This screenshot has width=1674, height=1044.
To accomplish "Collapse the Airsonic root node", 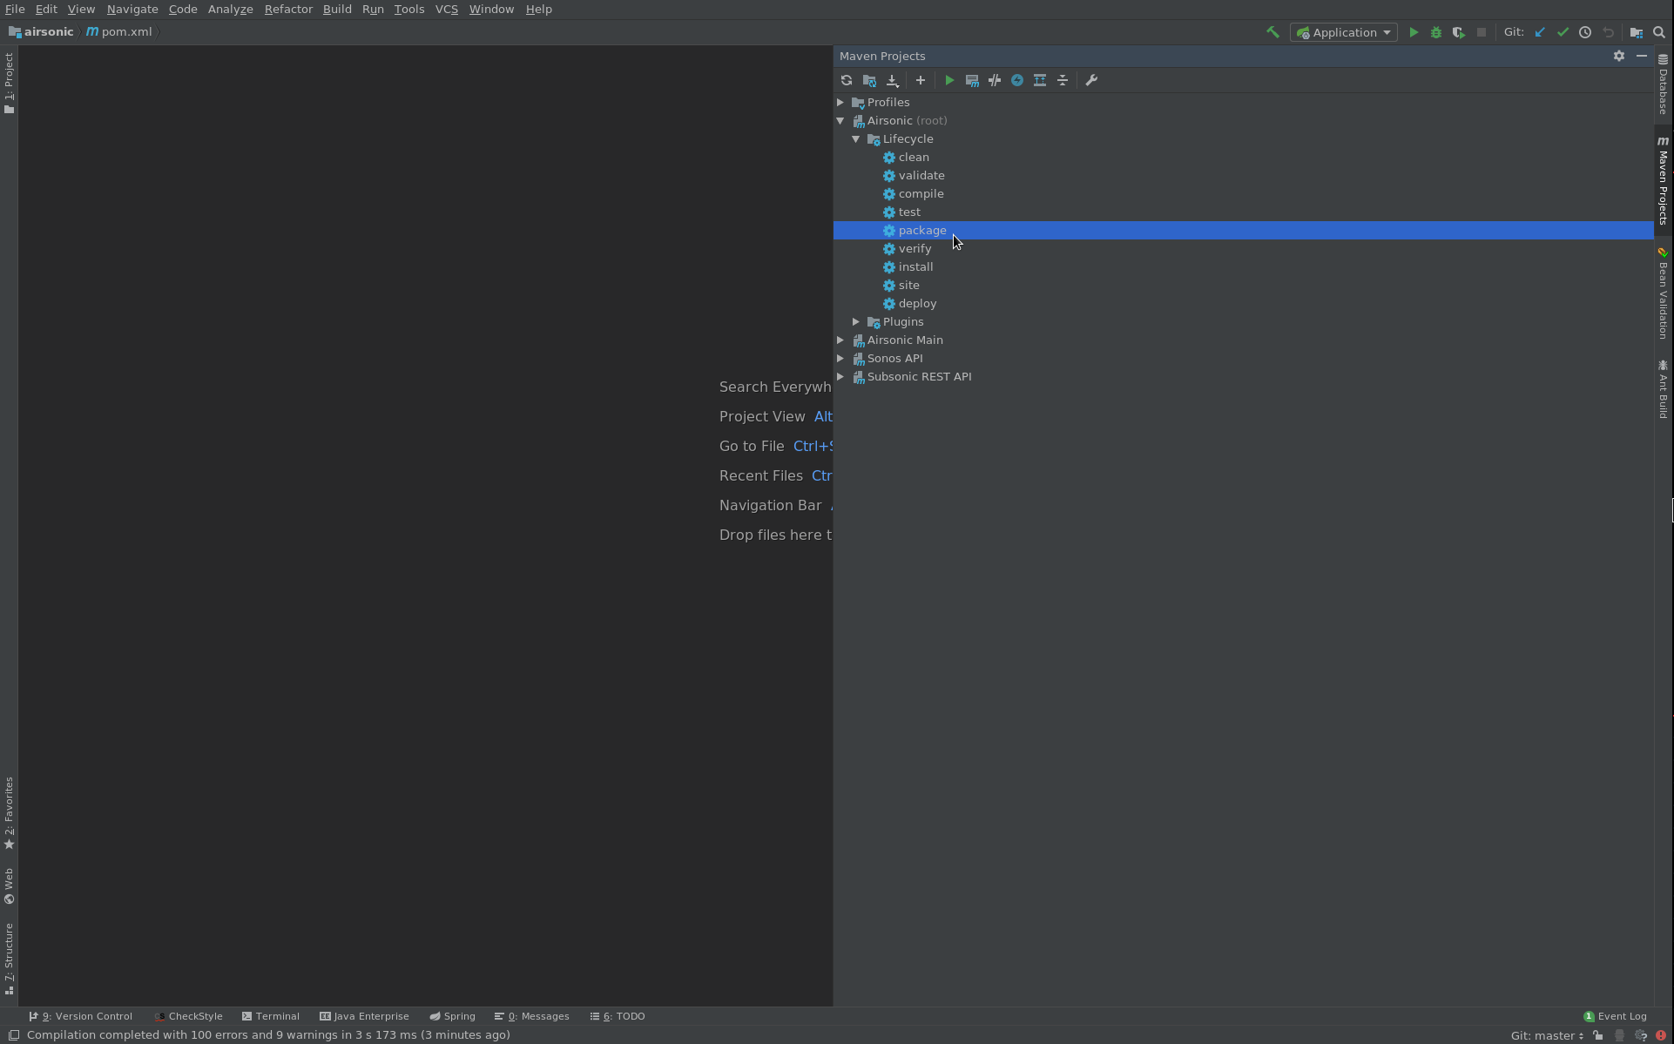I will [x=840, y=120].
